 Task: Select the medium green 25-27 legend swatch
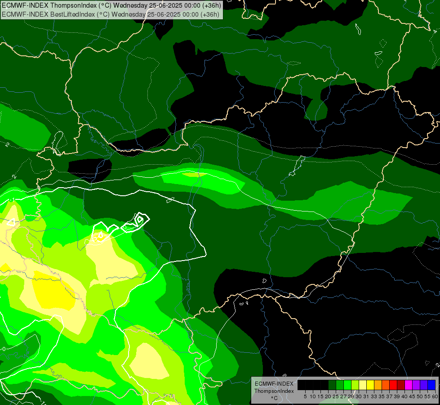pos(339,385)
